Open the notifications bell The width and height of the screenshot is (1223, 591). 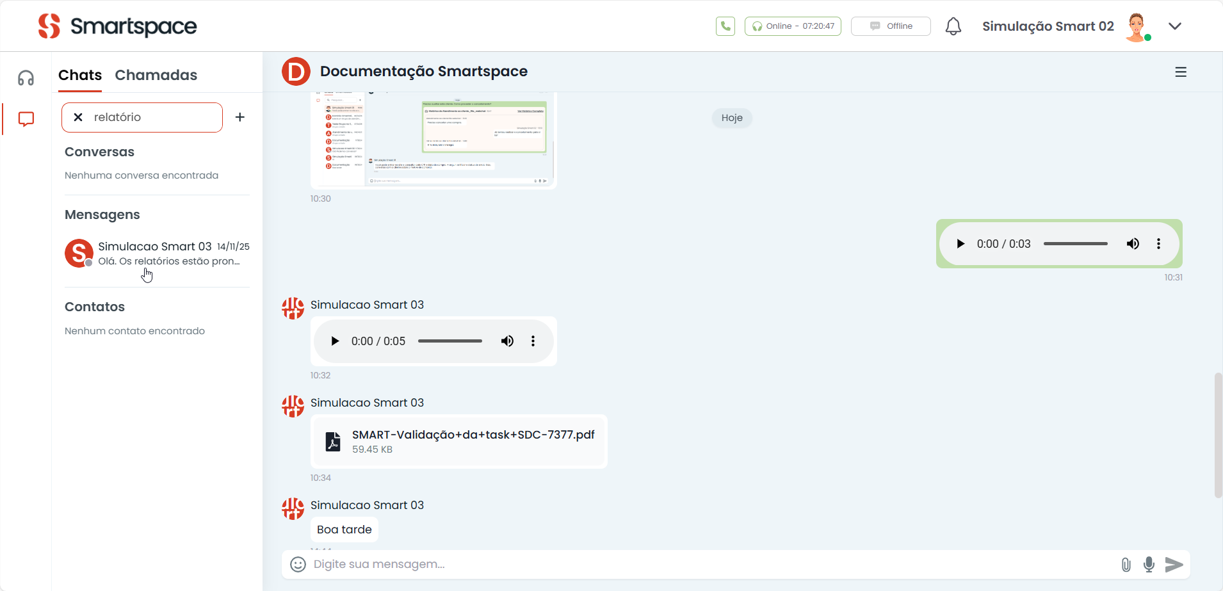[x=953, y=26]
